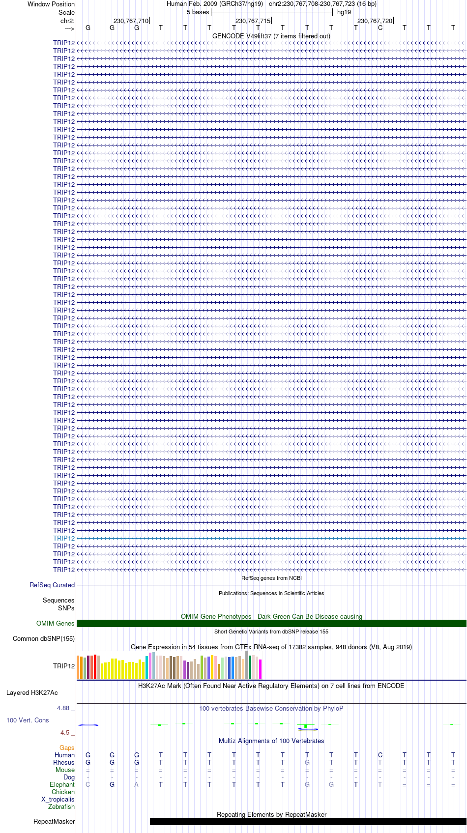Click the hg19 text next to scale bar
467x833 pixels.
pyautogui.click(x=344, y=12)
